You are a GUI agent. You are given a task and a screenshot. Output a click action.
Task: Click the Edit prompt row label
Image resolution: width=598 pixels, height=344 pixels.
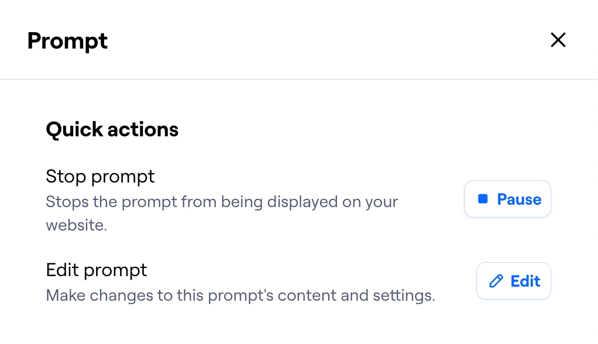tap(96, 270)
